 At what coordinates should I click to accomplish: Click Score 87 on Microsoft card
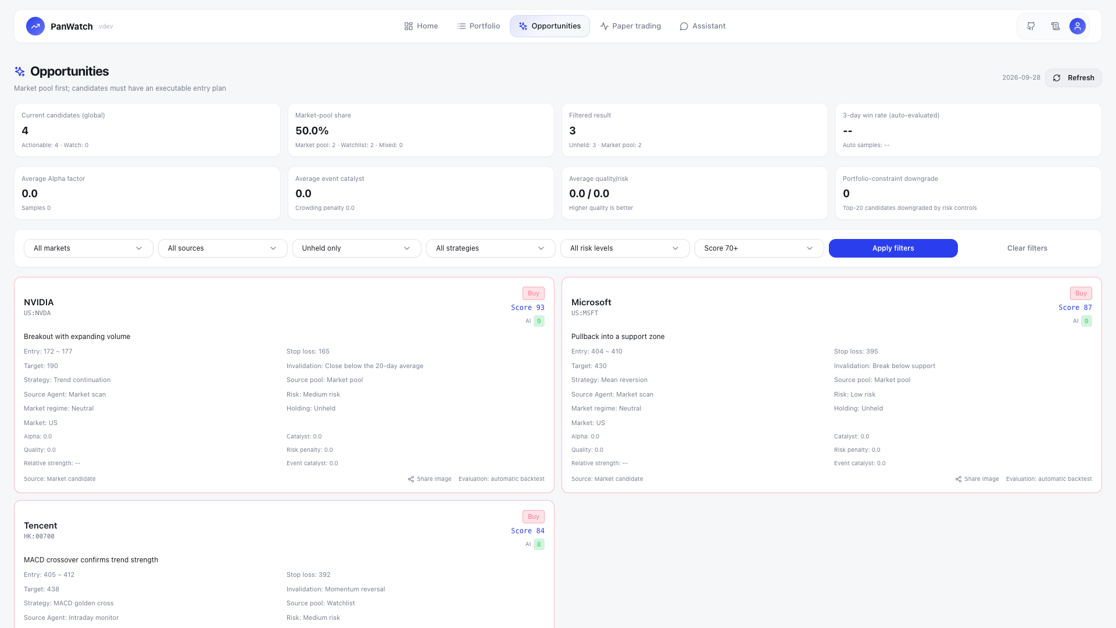coord(1075,308)
